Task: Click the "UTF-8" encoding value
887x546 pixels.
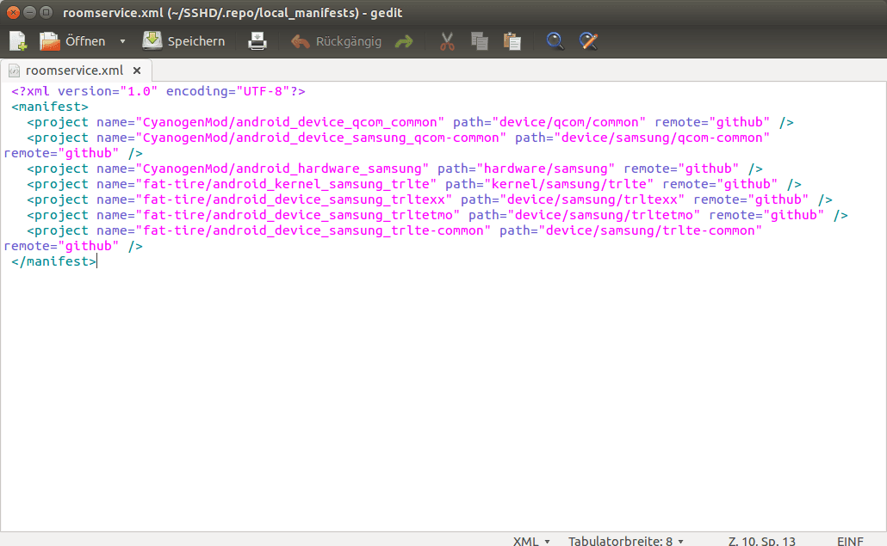Action: [263, 91]
